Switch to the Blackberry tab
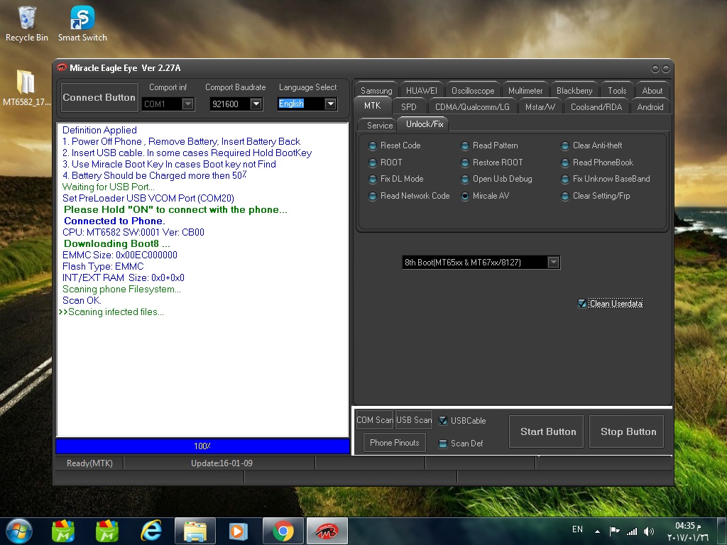This screenshot has width=727, height=545. click(x=574, y=90)
